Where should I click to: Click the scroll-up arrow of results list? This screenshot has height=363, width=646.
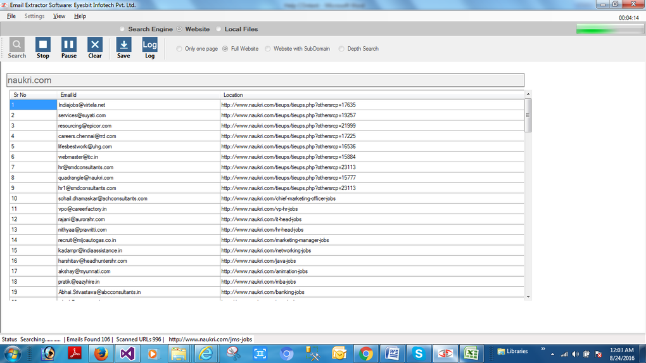[528, 94]
